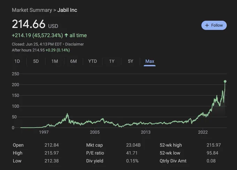Click the +214.19 (45,572.34%) change text

point(37,35)
